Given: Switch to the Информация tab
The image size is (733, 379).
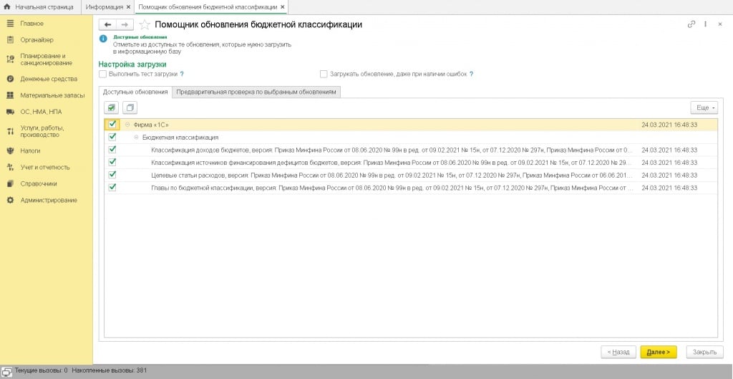Looking at the screenshot, I should pos(104,6).
